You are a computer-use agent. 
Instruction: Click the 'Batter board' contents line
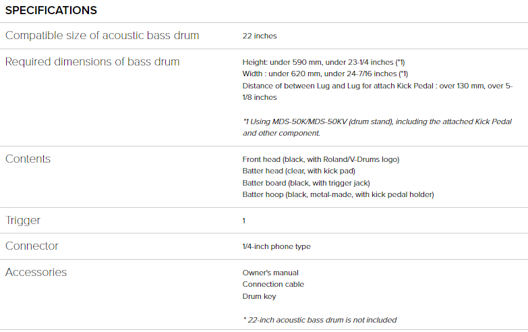(306, 183)
